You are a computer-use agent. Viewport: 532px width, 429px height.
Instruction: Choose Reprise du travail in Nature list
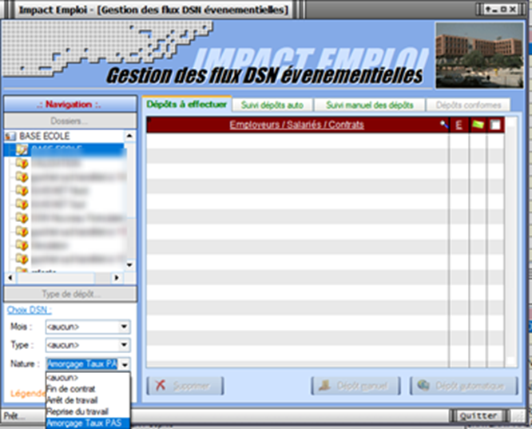(x=88, y=411)
